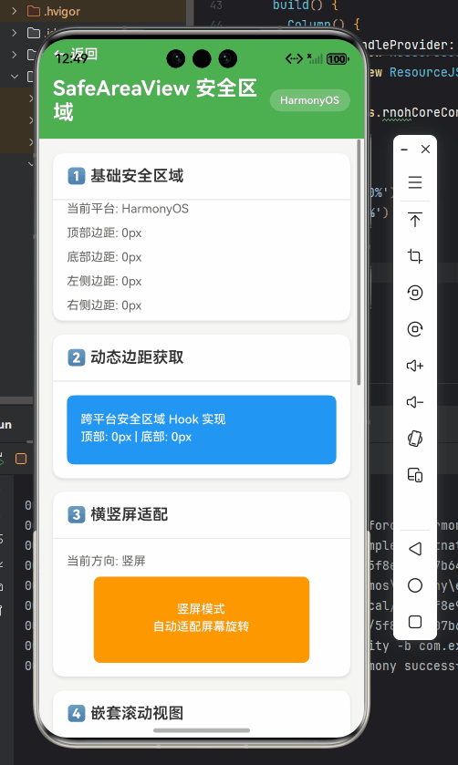
Task: Click rnohCoreCo text in code editor
Action: pyautogui.click(x=420, y=113)
